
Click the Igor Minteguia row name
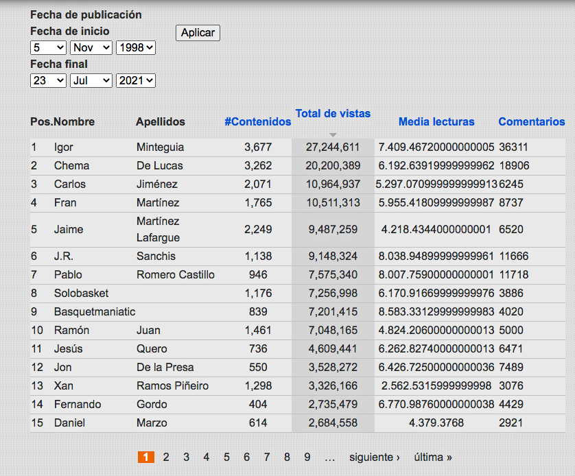[64, 147]
